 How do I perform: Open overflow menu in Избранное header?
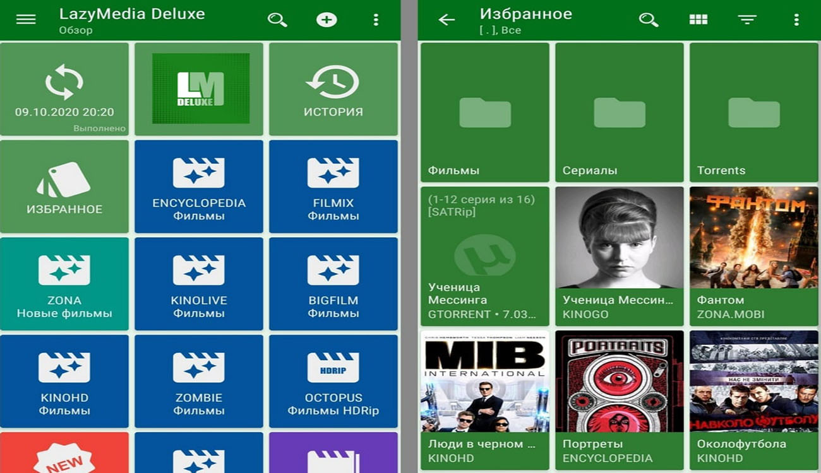(x=796, y=20)
